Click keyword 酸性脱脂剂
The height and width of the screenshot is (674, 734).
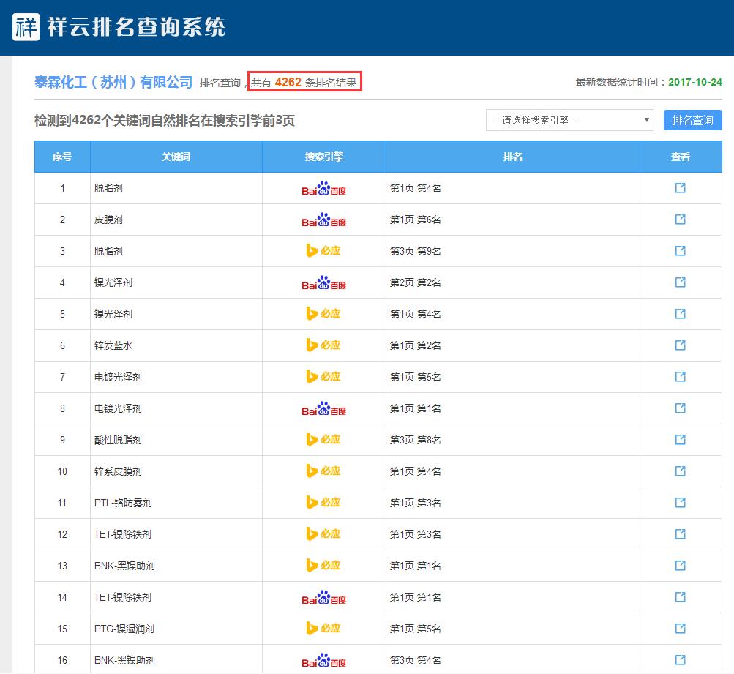coord(118,440)
